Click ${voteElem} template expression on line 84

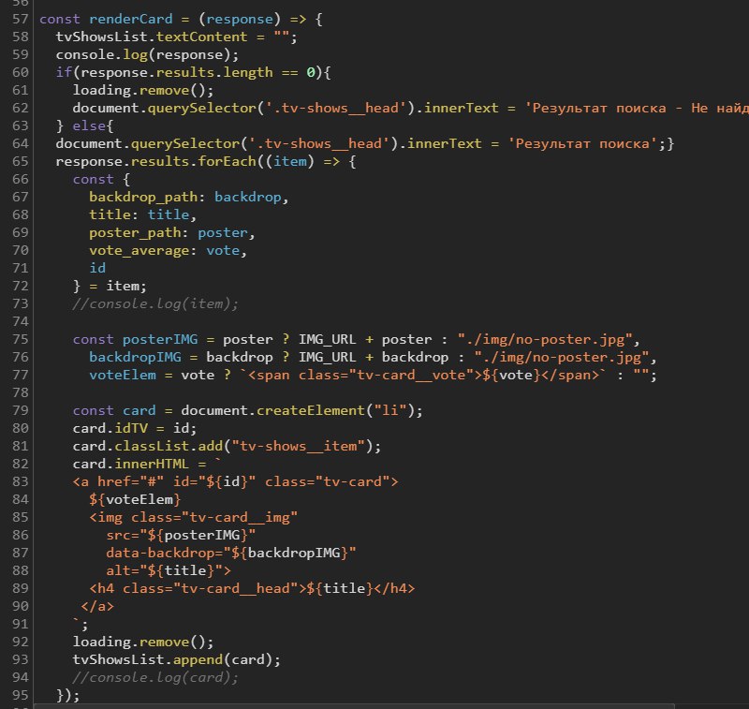coord(135,500)
